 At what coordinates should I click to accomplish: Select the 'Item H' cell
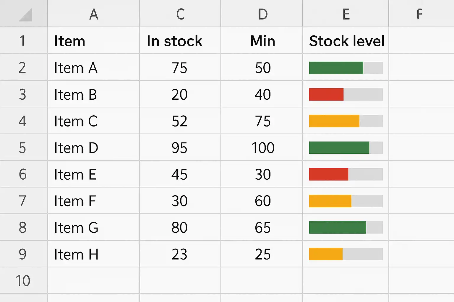pyautogui.click(x=76, y=254)
